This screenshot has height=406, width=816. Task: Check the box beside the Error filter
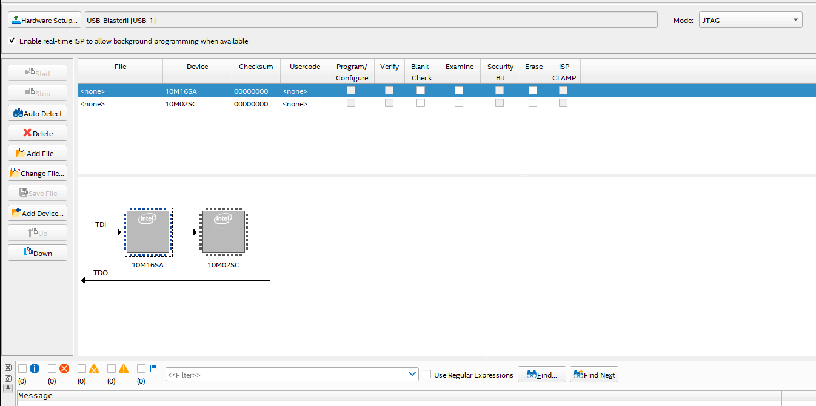[x=52, y=368]
